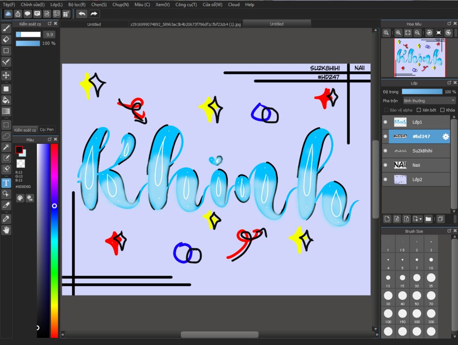The width and height of the screenshot is (458, 345).
Task: Click the reset zoom 100% magnifier icon
Action: click(x=386, y=33)
